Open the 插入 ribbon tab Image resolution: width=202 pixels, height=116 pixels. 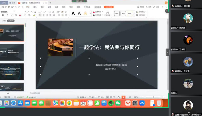(35, 7)
